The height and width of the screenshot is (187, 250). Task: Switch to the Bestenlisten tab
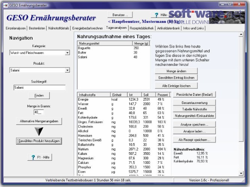pos(37,28)
